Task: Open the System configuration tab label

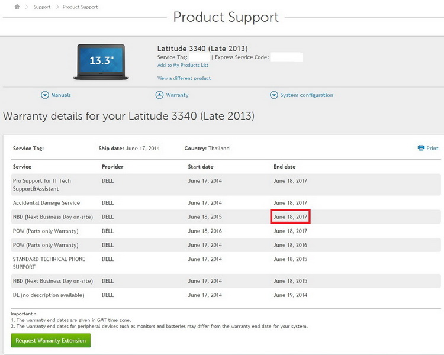Action: click(x=307, y=95)
